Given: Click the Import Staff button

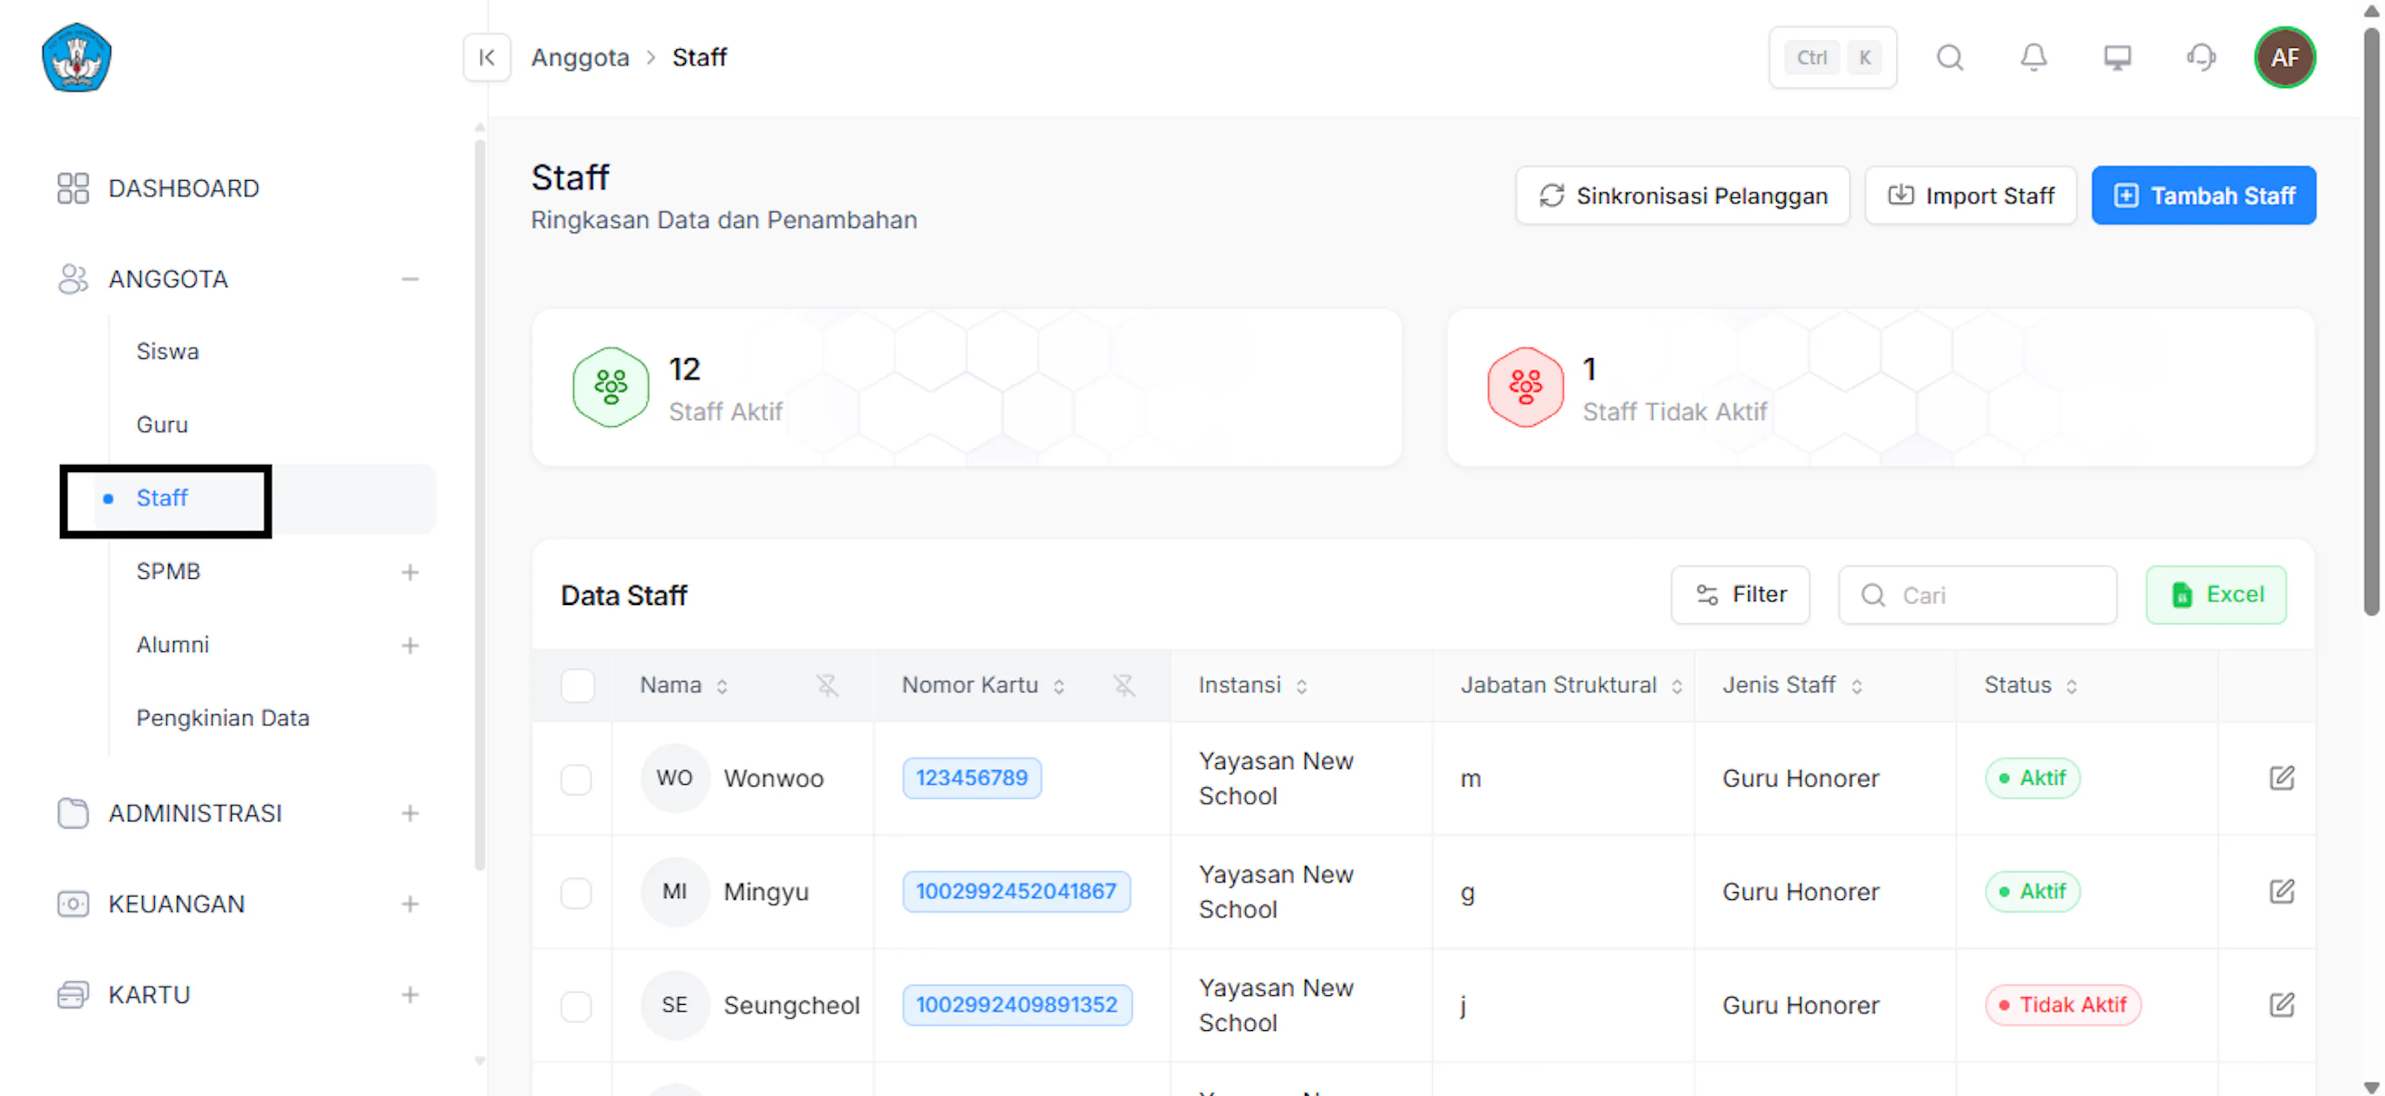Looking at the screenshot, I should pos(1970,196).
